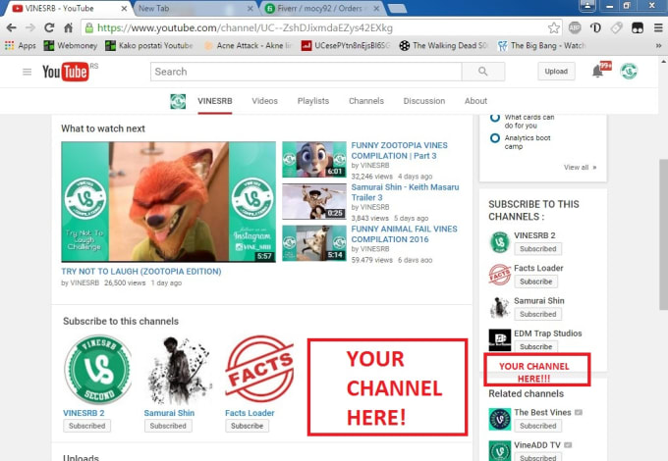
Task: Select the Analytics boot camp option
Action: (x=494, y=138)
